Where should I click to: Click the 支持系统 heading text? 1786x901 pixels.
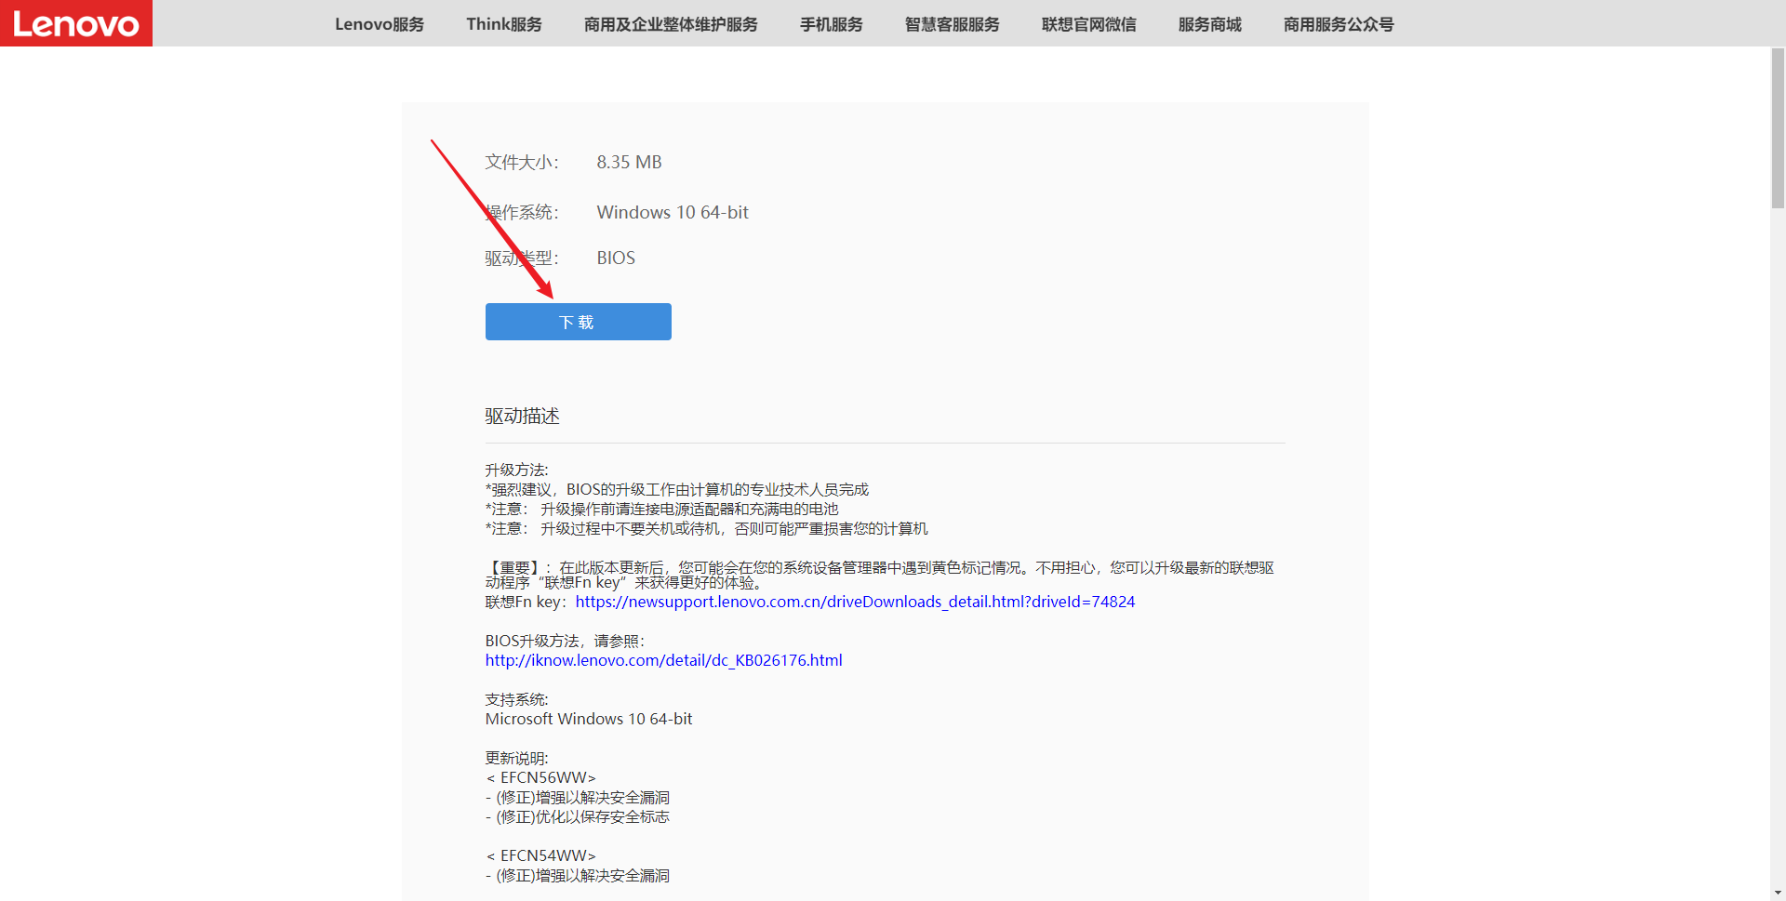click(516, 699)
